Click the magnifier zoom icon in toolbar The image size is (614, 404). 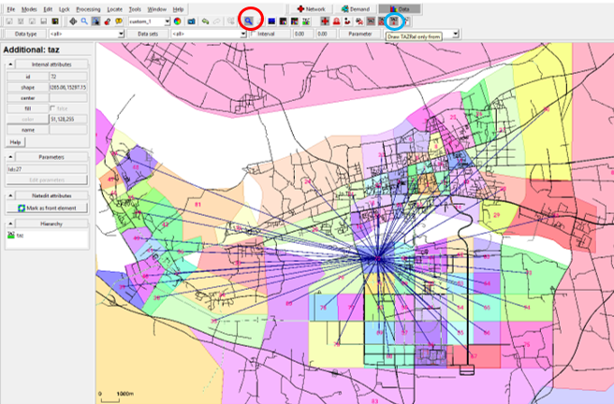click(85, 20)
